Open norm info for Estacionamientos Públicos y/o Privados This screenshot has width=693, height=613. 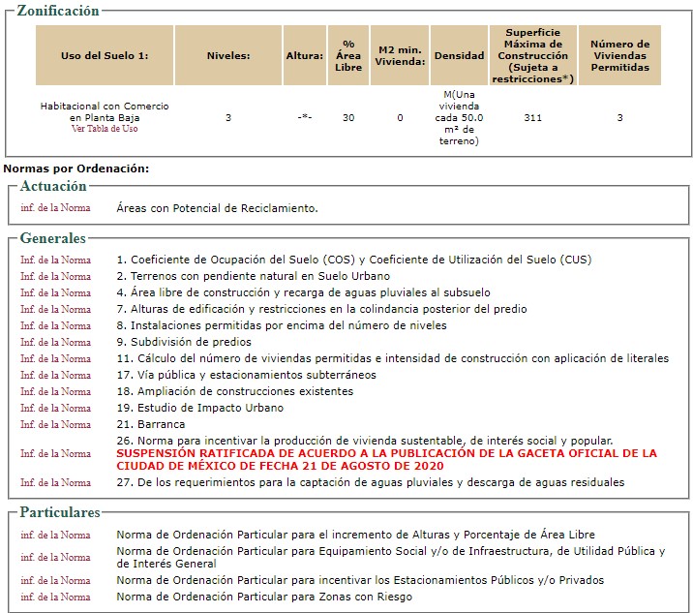point(55,580)
